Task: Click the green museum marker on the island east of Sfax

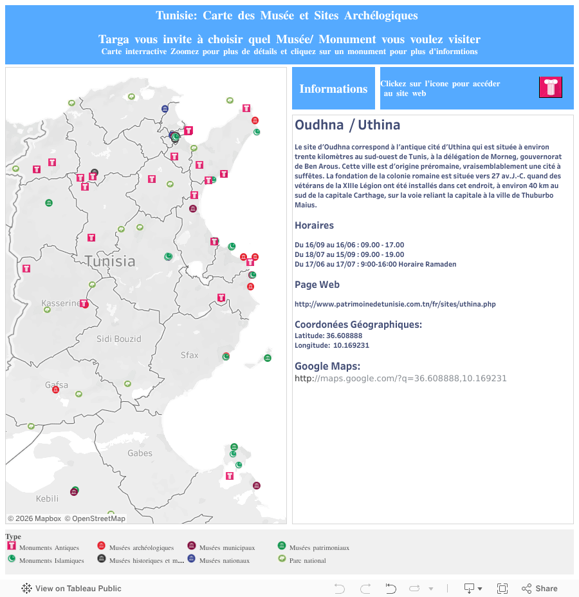Action: click(268, 358)
